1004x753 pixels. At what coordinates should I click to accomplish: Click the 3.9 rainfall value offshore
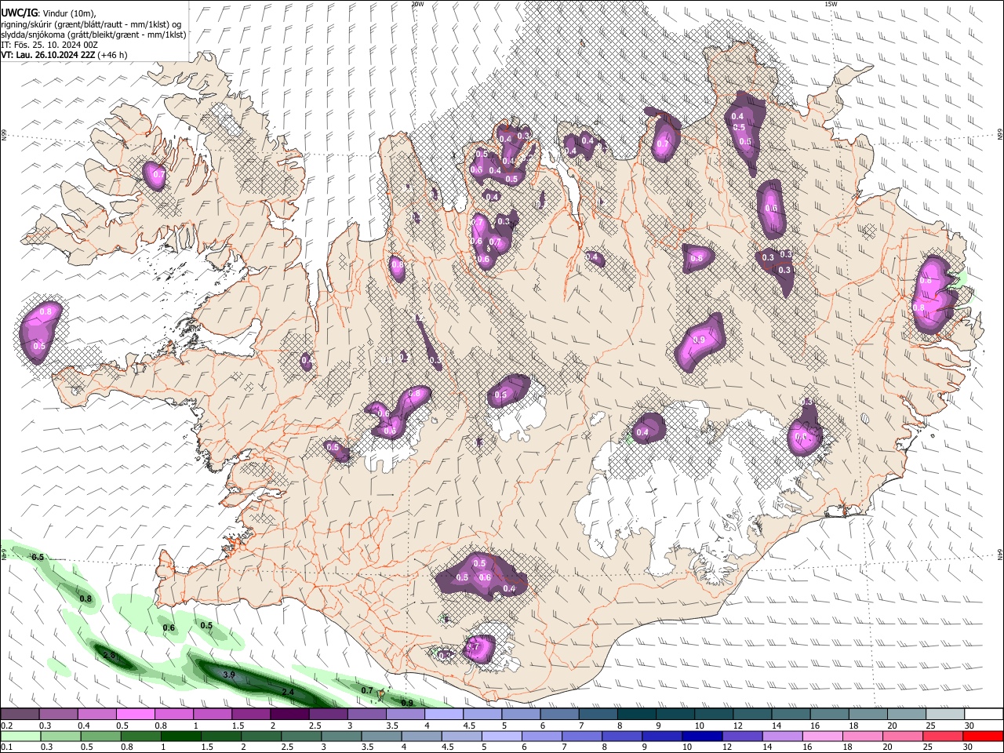tap(229, 675)
